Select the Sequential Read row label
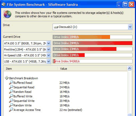Image resolution: width=136 pixels, height=116 pixels. [24, 87]
